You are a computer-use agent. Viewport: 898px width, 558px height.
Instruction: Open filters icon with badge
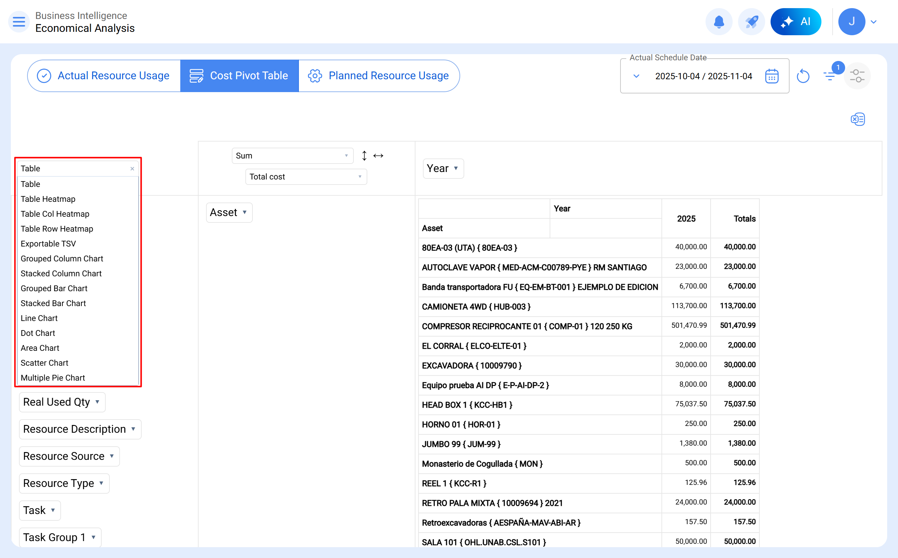pyautogui.click(x=830, y=77)
